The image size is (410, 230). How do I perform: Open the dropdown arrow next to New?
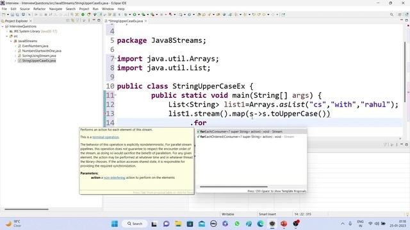[8, 15]
